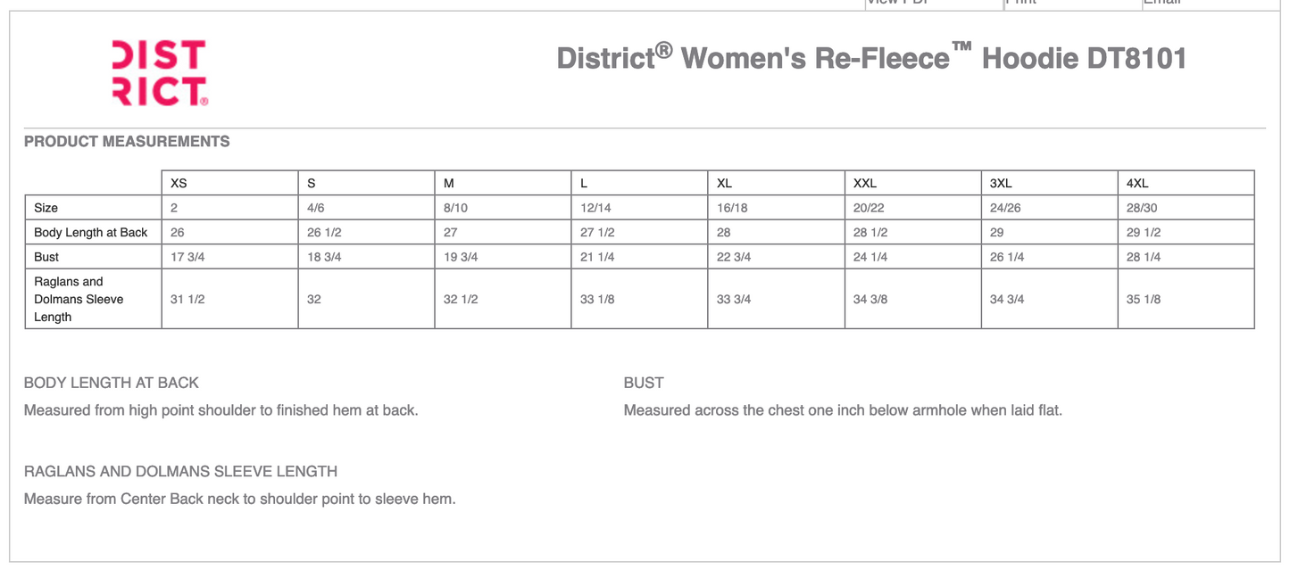The width and height of the screenshot is (1290, 570).
Task: Select the 3XL column header
Action: (x=999, y=183)
